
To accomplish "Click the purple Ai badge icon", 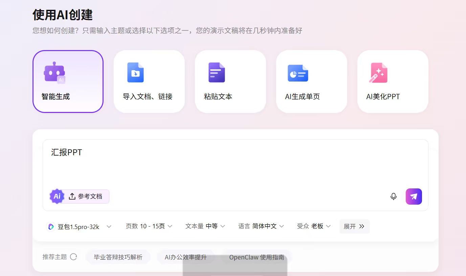I will (57, 196).
